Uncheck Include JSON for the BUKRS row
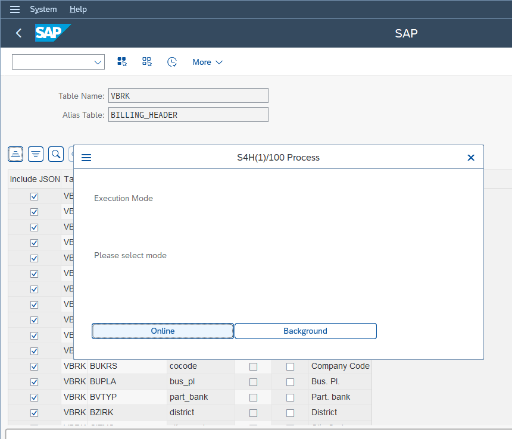Viewport: 512px width, 439px height. point(34,366)
